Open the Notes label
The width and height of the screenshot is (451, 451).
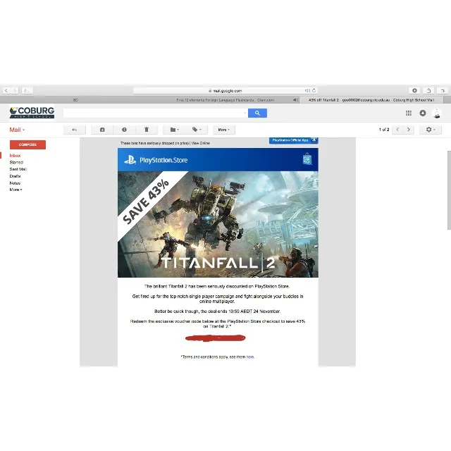point(15,183)
